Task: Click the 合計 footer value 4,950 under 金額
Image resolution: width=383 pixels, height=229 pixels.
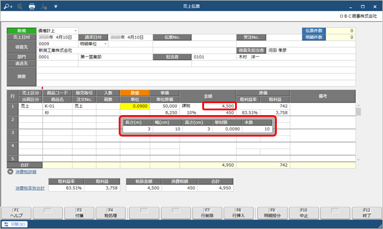Action: coord(208,165)
